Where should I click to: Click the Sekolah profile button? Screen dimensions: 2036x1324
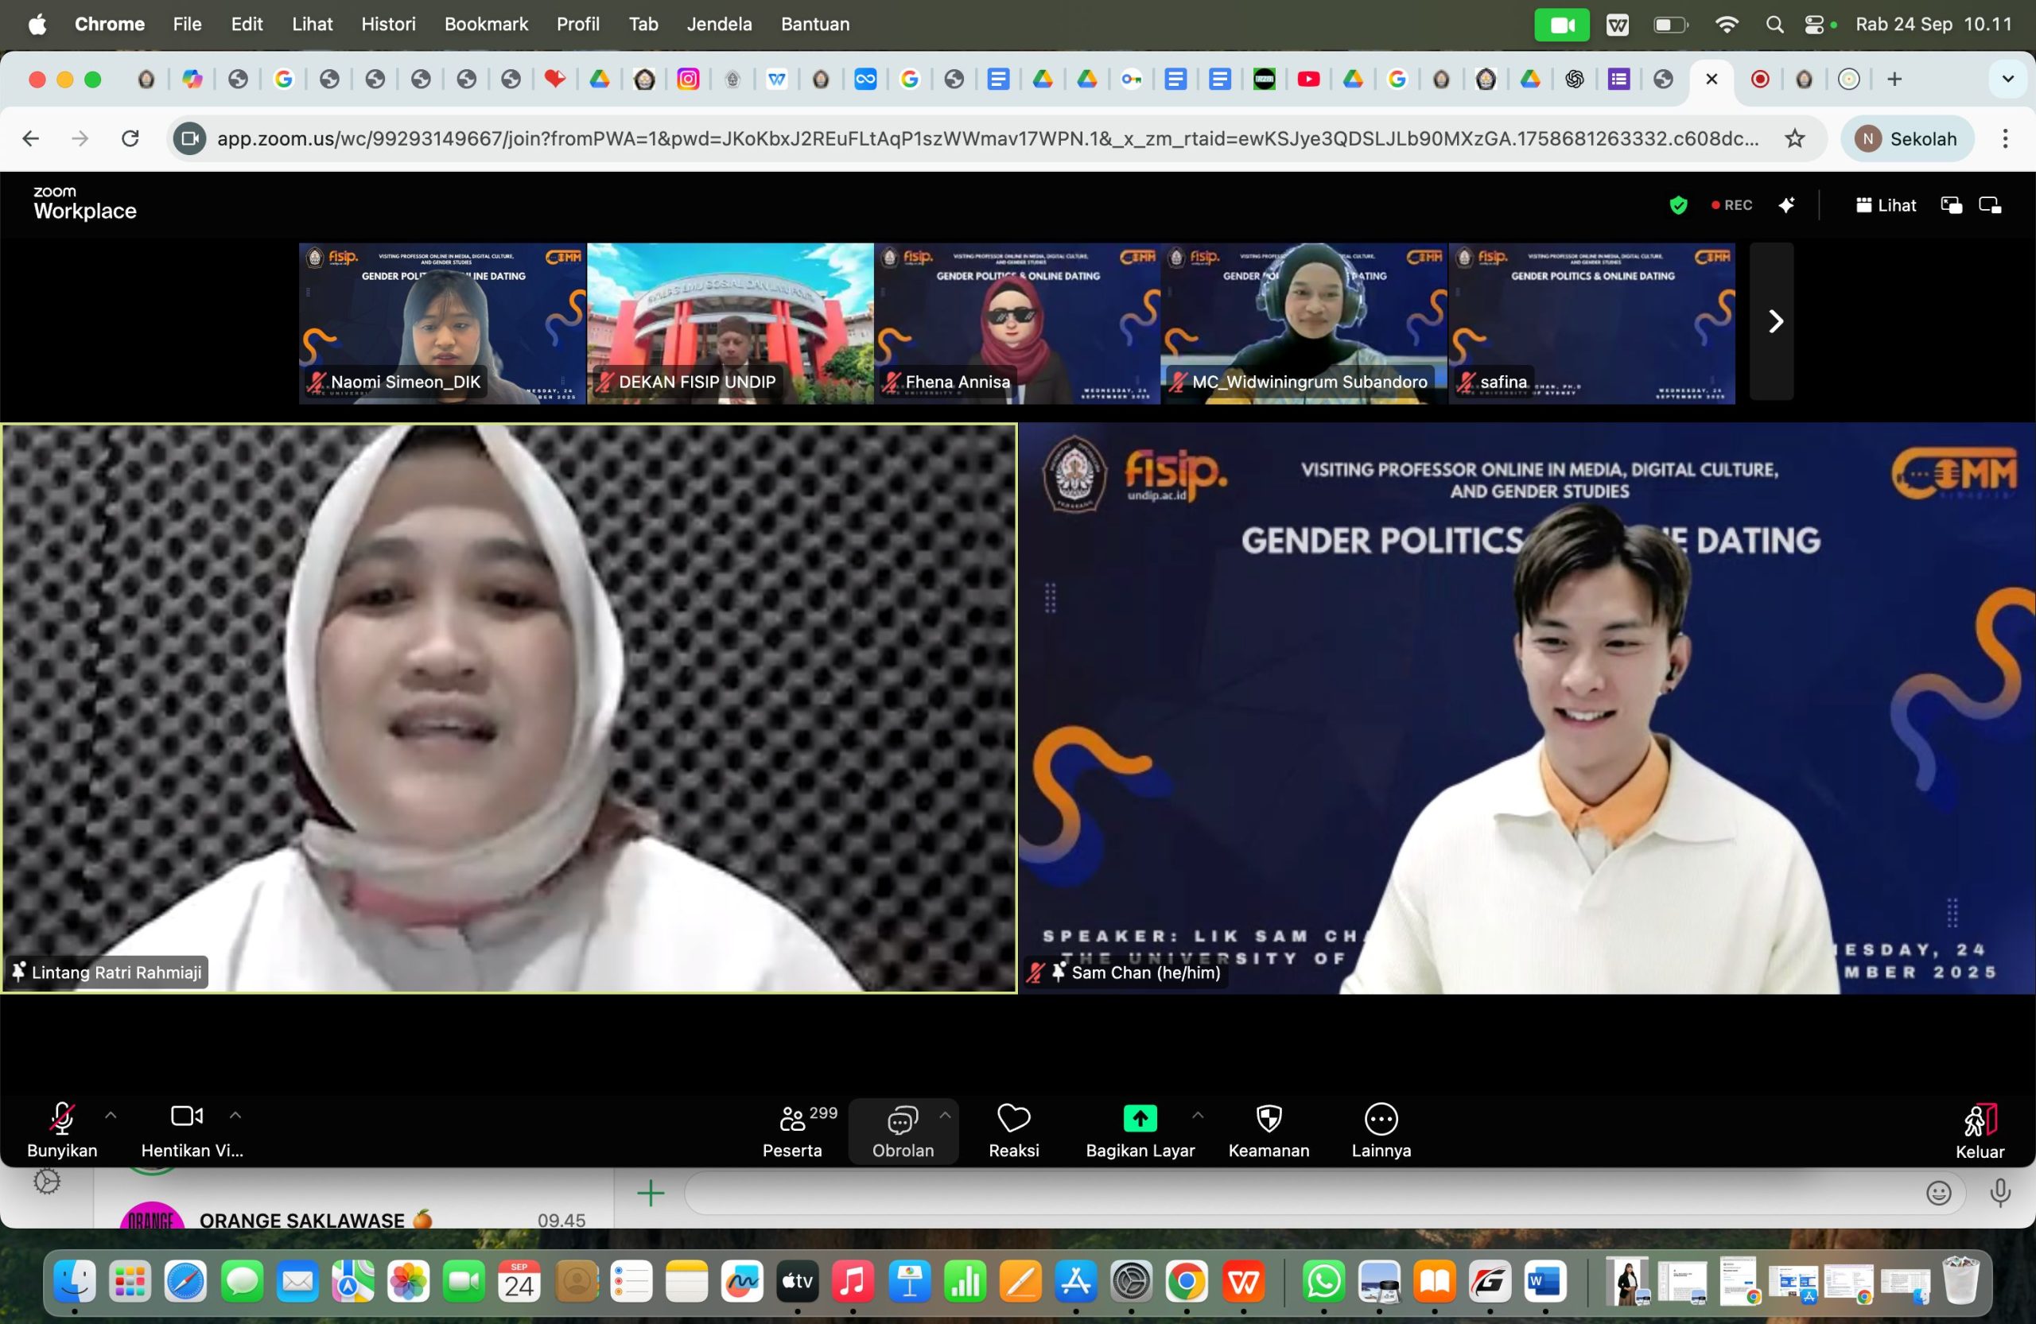[1907, 138]
